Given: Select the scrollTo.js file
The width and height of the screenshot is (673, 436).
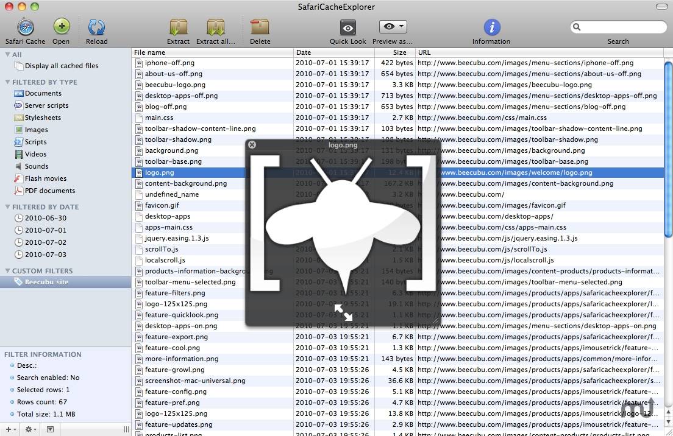Looking at the screenshot, I should pyautogui.click(x=162, y=249).
